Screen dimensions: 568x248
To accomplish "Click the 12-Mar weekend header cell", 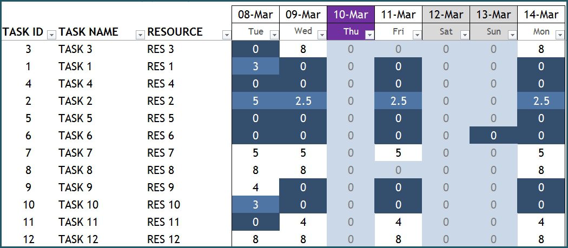I will click(x=446, y=15).
